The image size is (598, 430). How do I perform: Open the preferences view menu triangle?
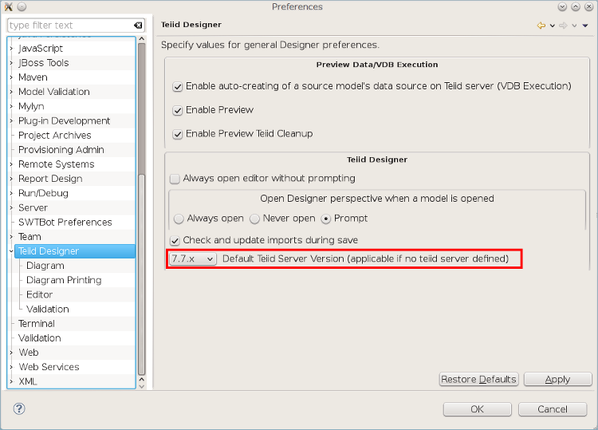(585, 26)
